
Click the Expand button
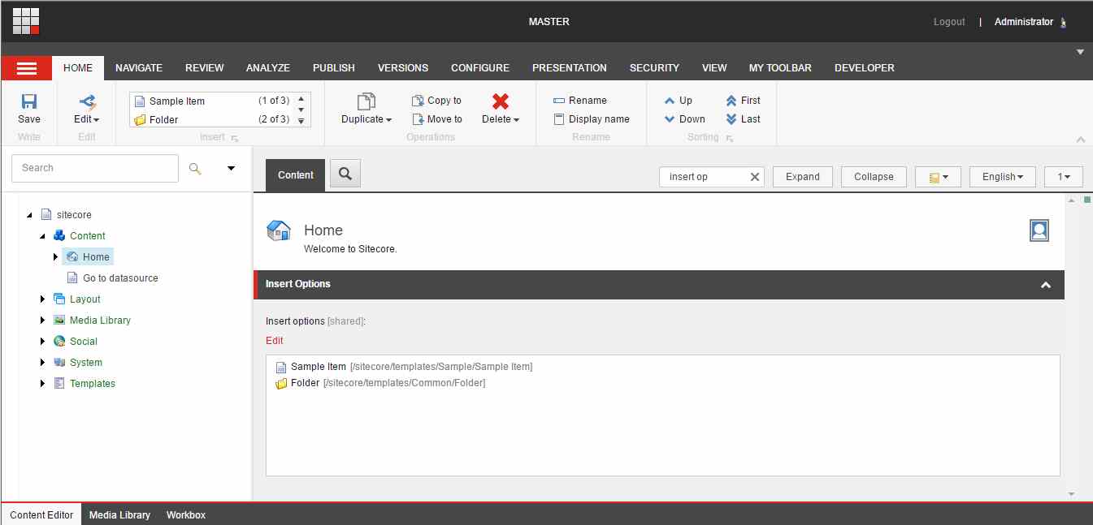pyautogui.click(x=803, y=177)
